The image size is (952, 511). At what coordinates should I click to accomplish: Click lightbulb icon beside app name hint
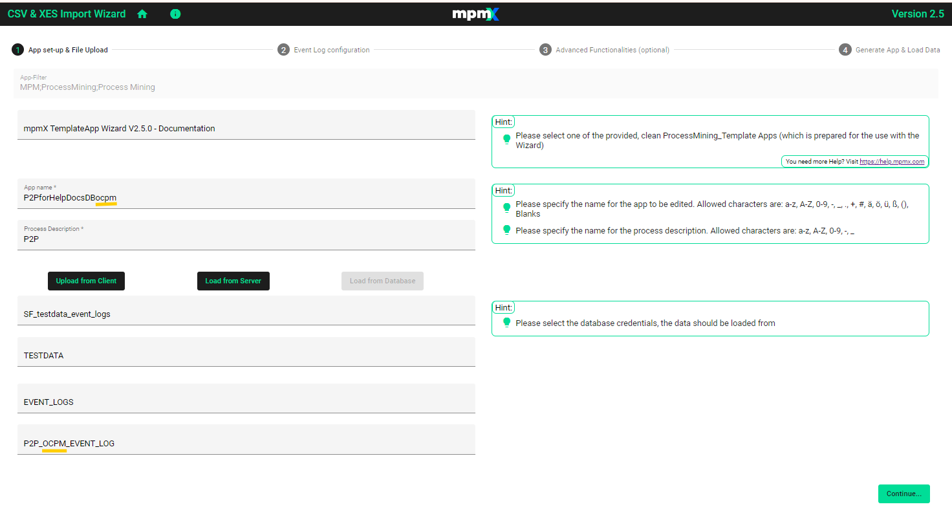click(506, 208)
